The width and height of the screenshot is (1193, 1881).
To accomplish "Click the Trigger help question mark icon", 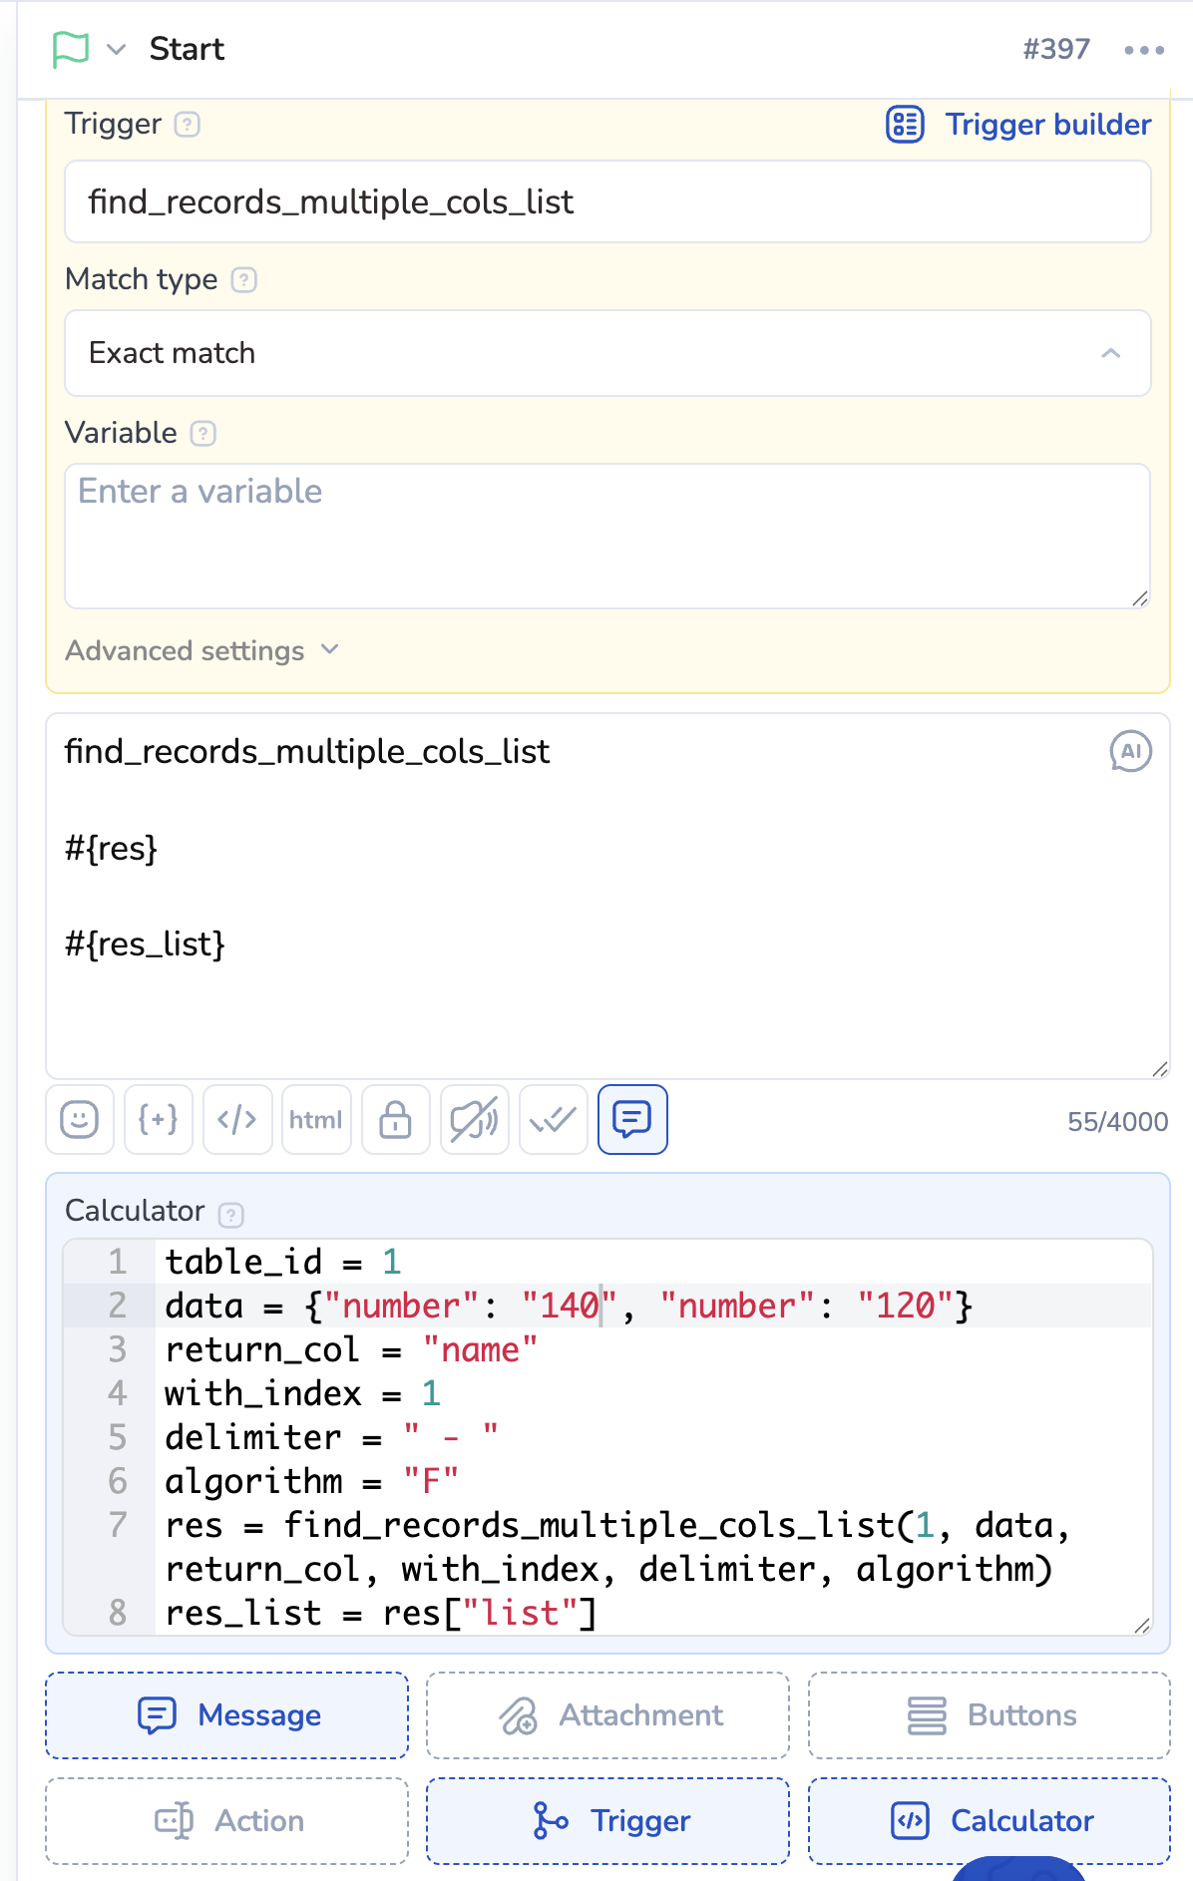I will (x=188, y=125).
